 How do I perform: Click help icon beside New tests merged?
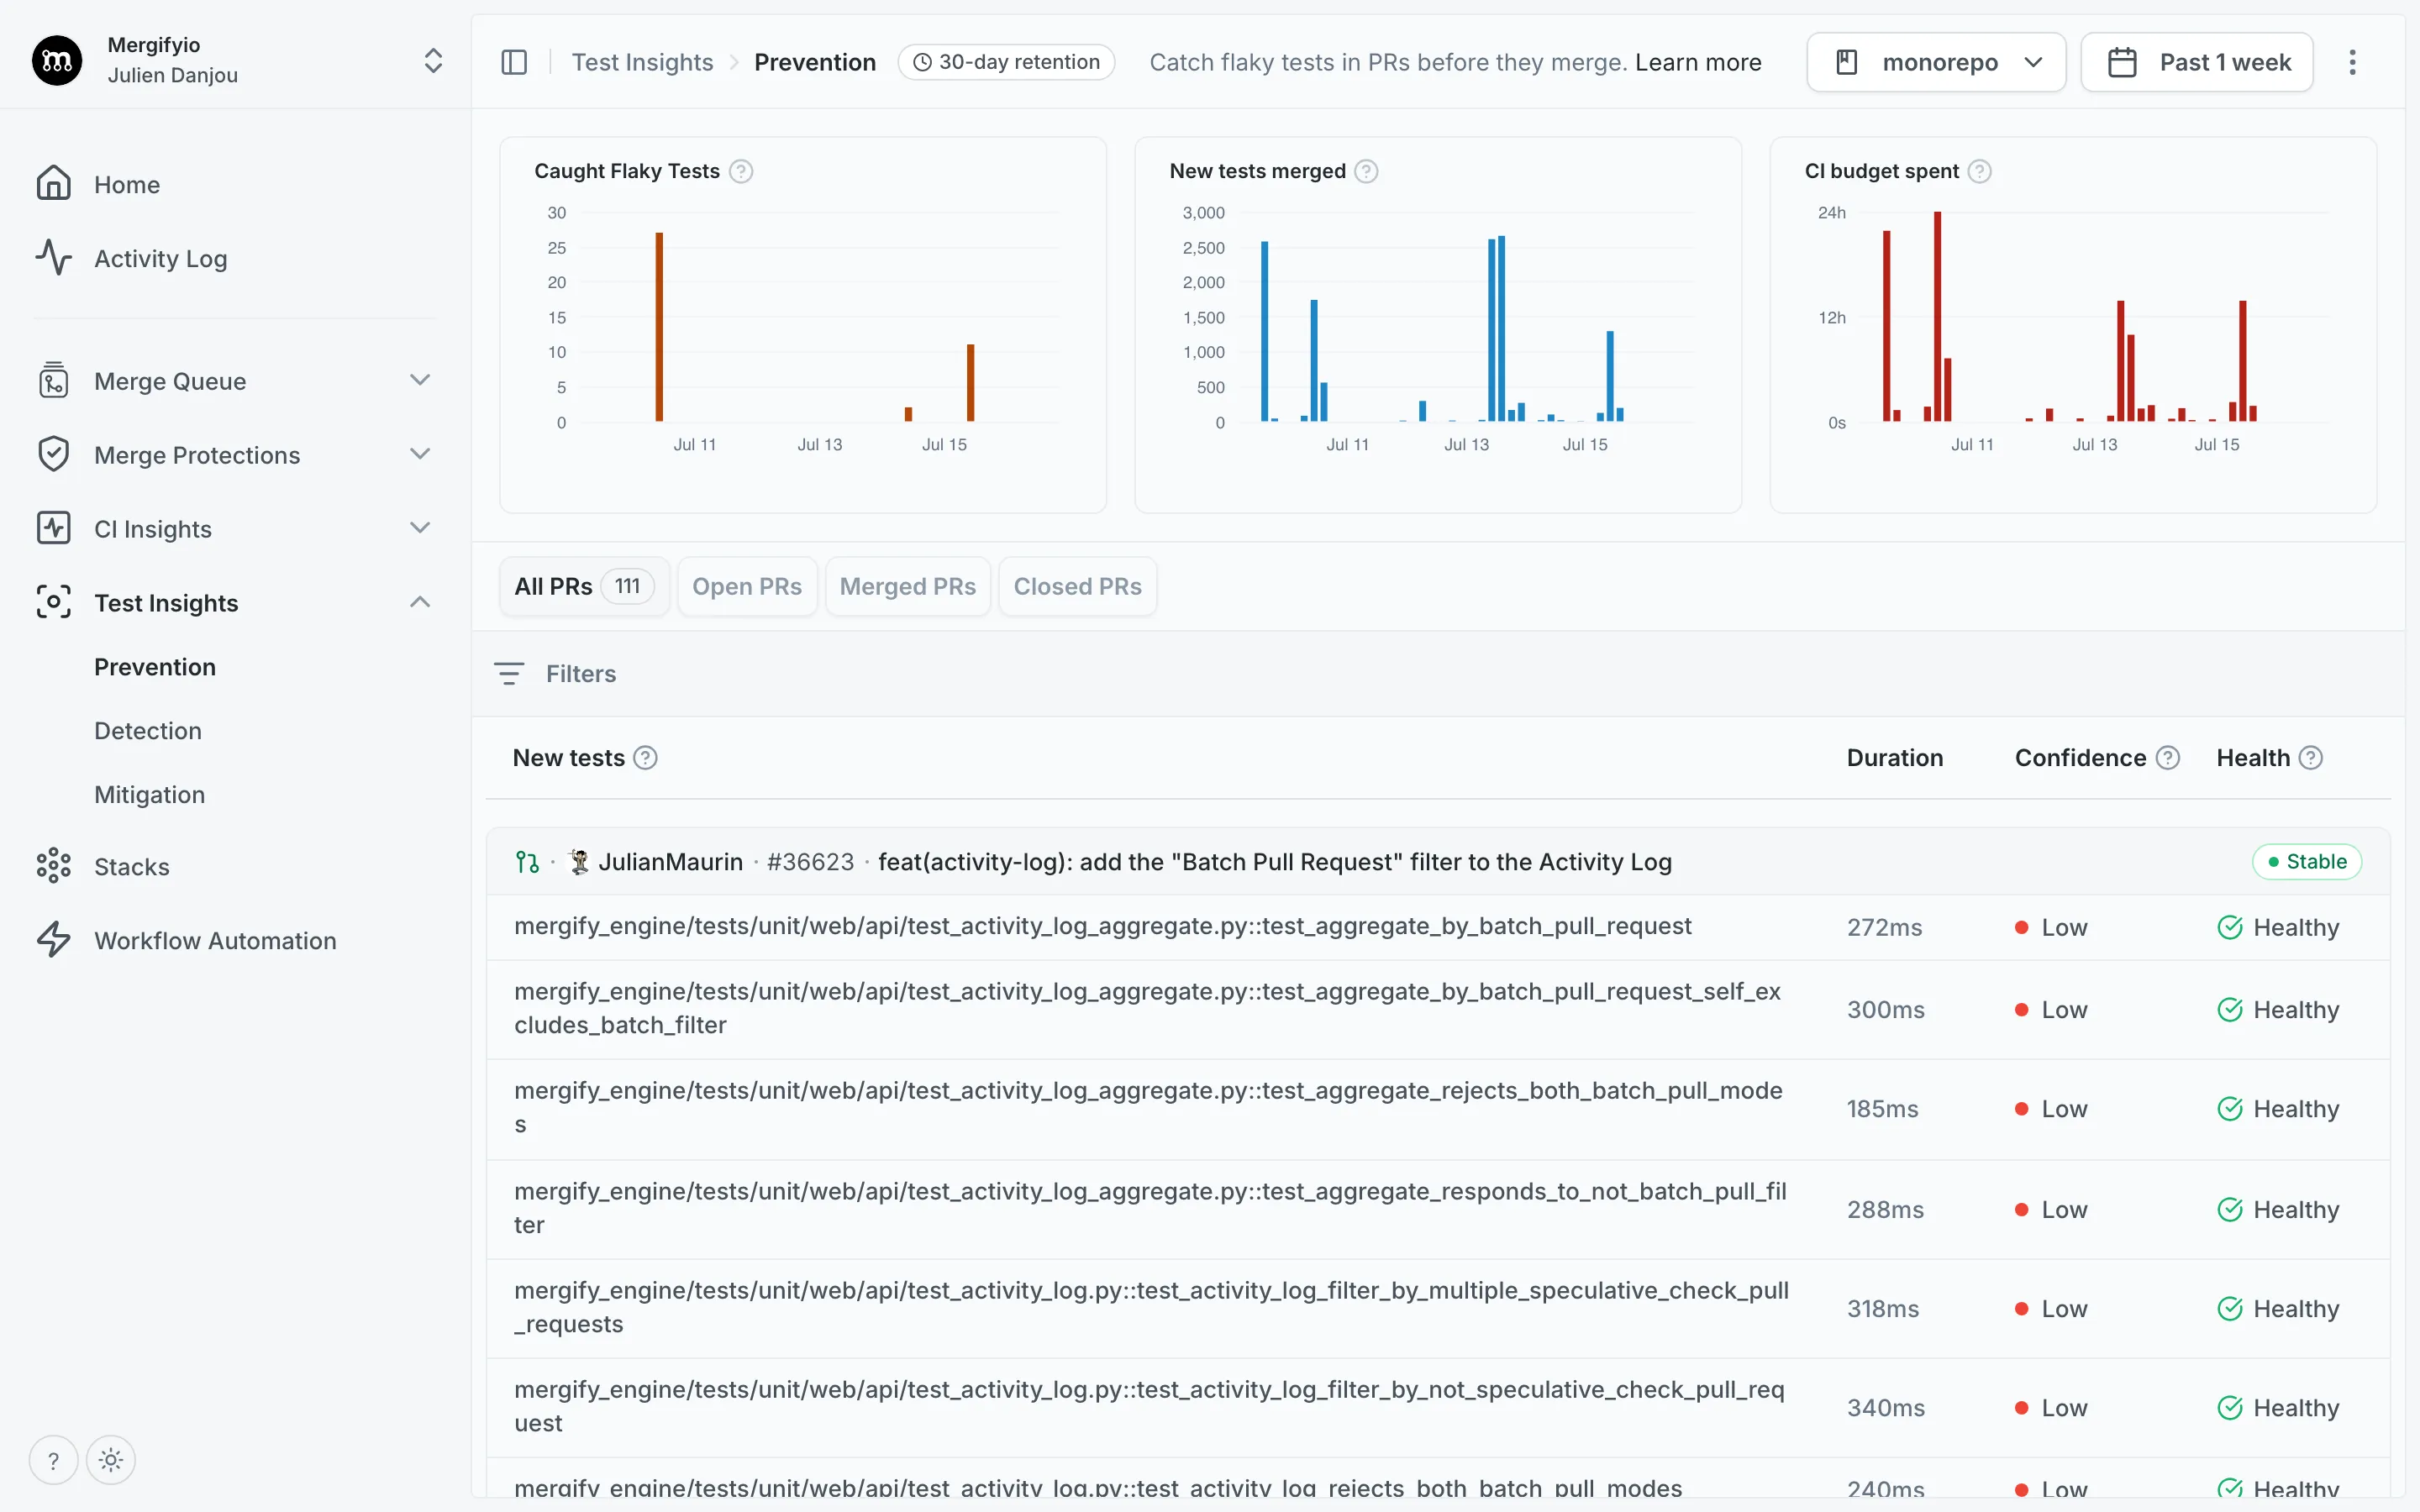click(x=1366, y=171)
